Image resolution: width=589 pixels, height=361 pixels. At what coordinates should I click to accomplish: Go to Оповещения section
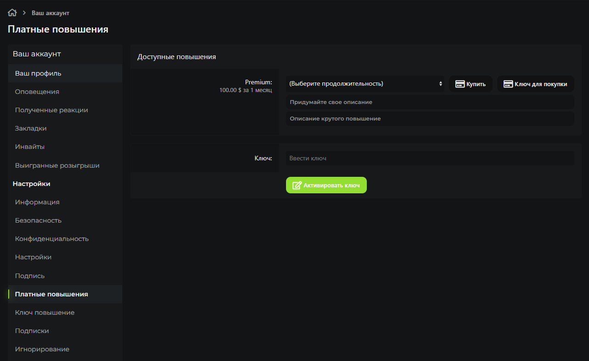coord(37,92)
